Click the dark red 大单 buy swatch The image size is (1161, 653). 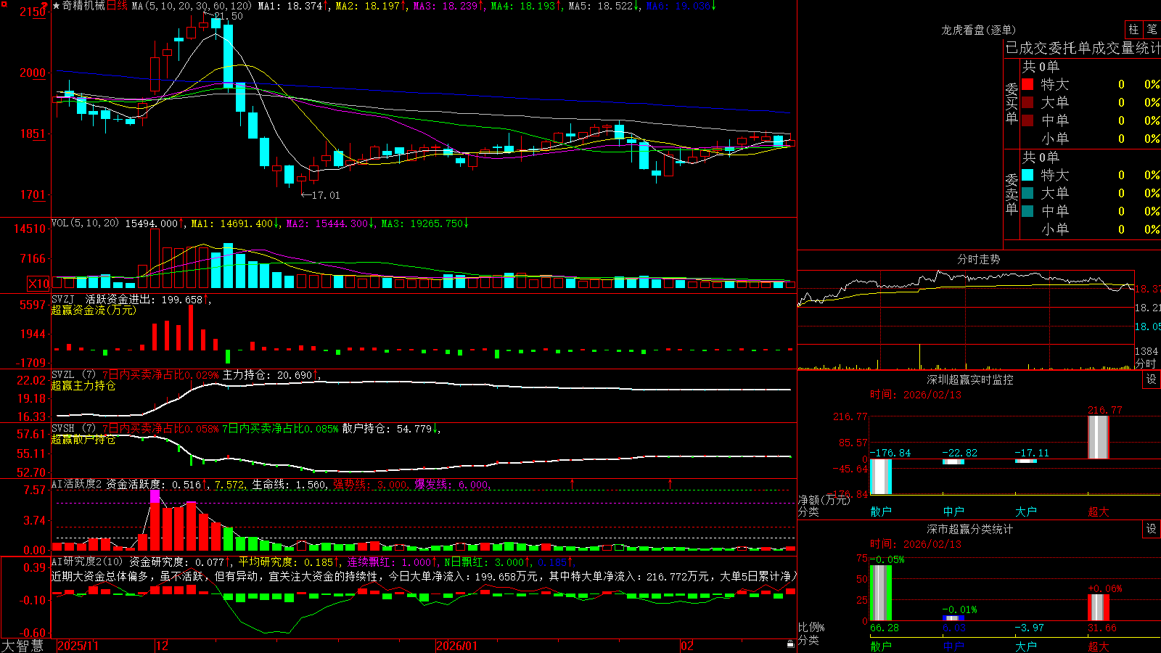tap(1027, 102)
